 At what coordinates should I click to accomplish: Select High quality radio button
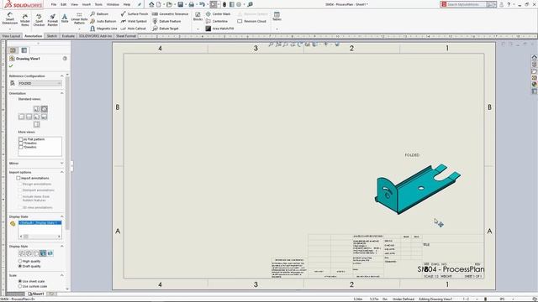point(20,261)
